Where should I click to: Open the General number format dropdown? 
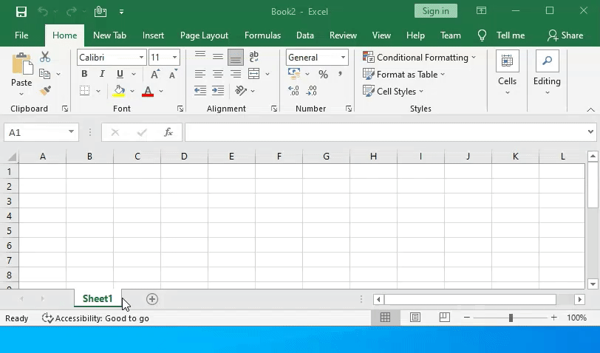pyautogui.click(x=344, y=58)
